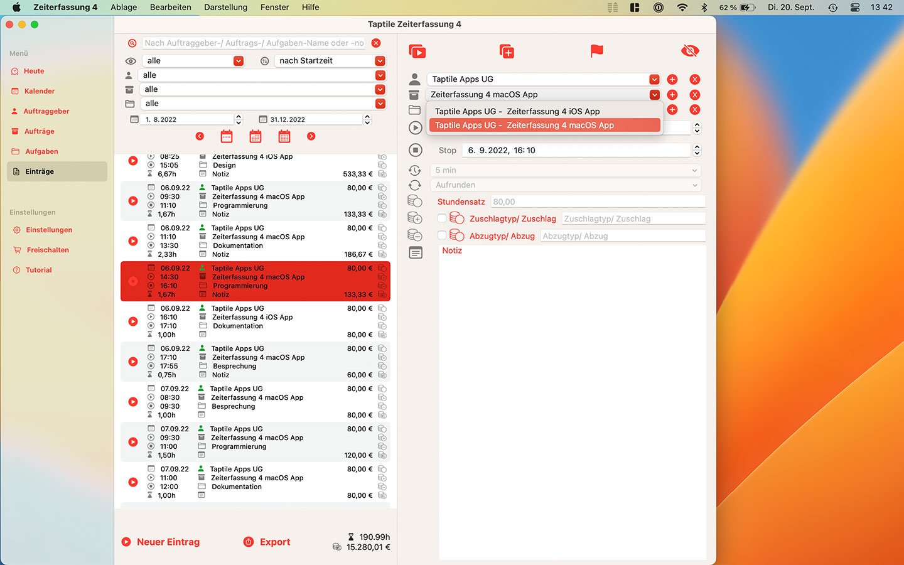Click the first red calendar range icon
The width and height of the screenshot is (904, 565).
coord(227,136)
